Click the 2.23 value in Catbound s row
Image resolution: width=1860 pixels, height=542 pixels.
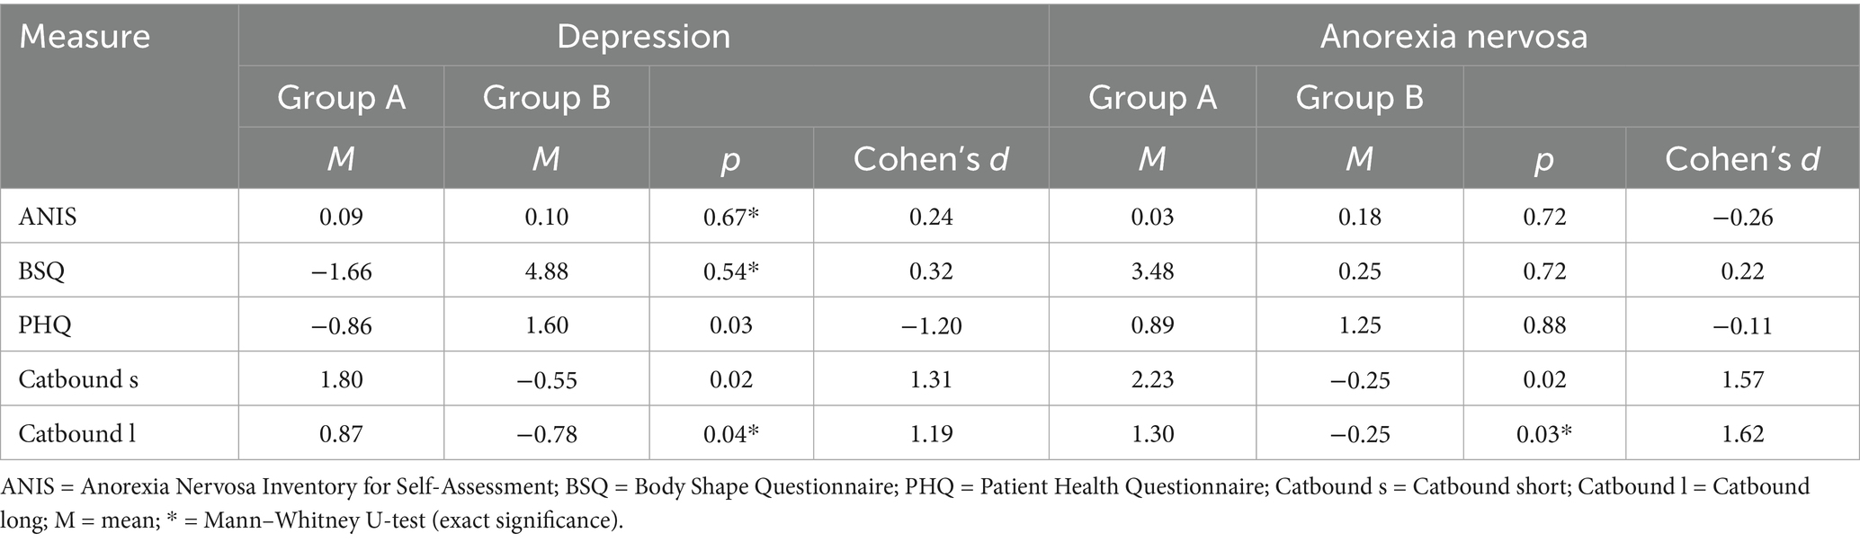(x=1152, y=379)
